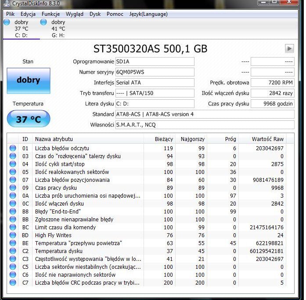This screenshot has width=306, height=300.
Task: Click status orb for attribute BD
Action: 13,235
